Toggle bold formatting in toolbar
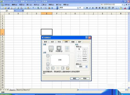Image resolution: width=130 pixels, height=95 pixels. coord(87,8)
